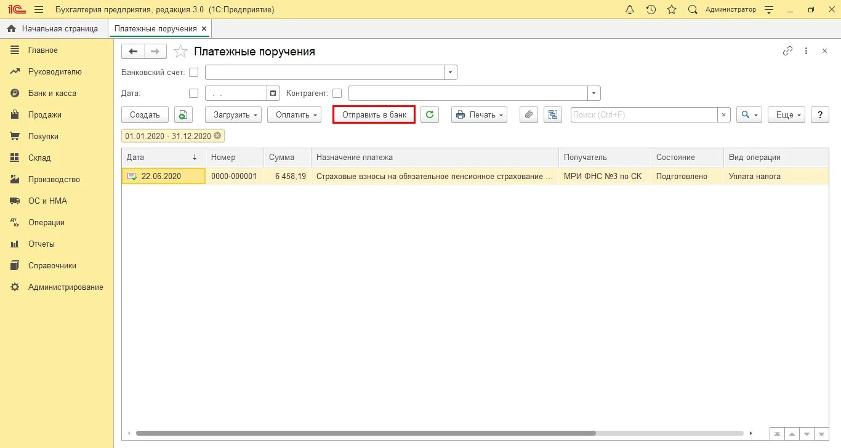
Task: Open the Администрирование section
Action: coord(57,287)
